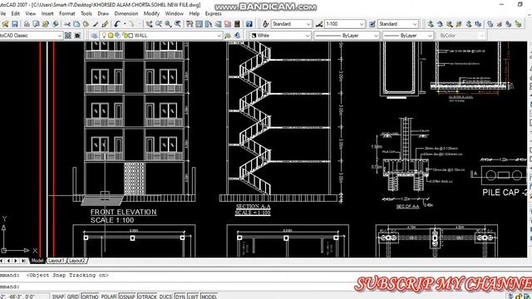The width and height of the screenshot is (532, 299).
Task: Open the View menu
Action: click(x=30, y=13)
